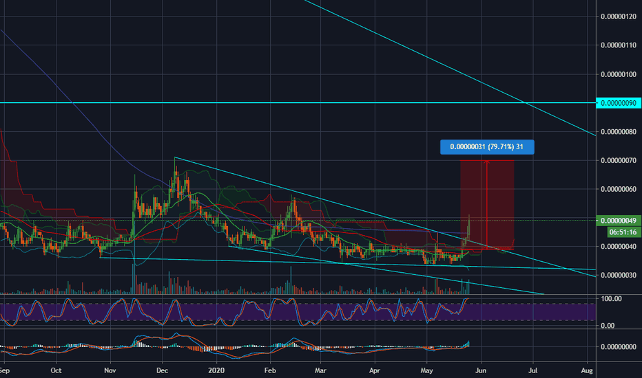Click the Dec label on time axis
Screen dimensions: 642x378
163,370
